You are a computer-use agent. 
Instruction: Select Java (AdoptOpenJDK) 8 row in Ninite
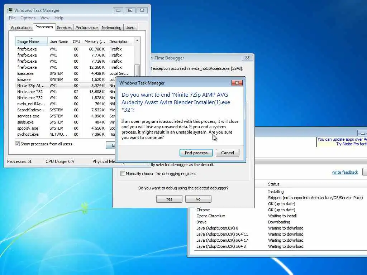tap(281, 228)
